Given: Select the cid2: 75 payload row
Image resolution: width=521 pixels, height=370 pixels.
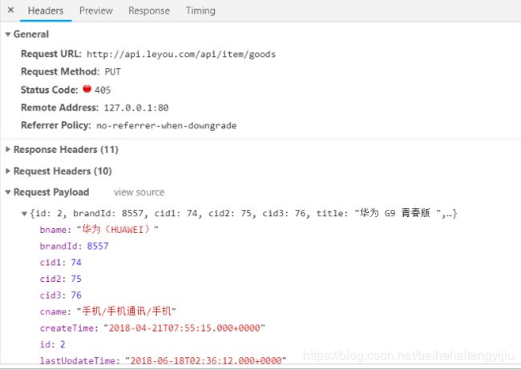Looking at the screenshot, I should point(60,279).
